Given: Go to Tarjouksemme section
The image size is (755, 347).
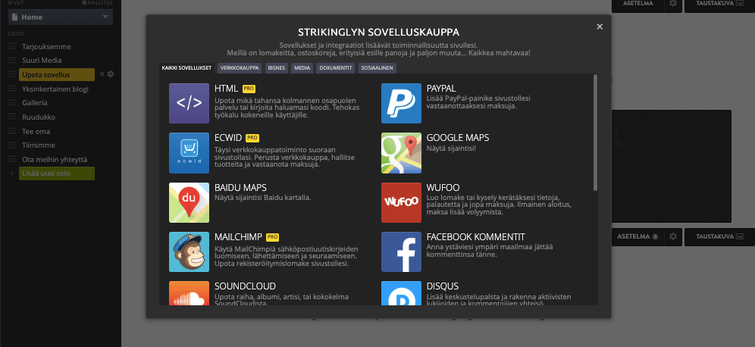Looking at the screenshot, I should (46, 47).
